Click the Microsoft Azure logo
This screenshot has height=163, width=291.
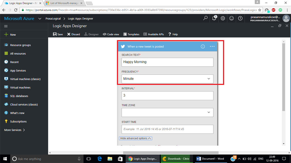(19, 18)
